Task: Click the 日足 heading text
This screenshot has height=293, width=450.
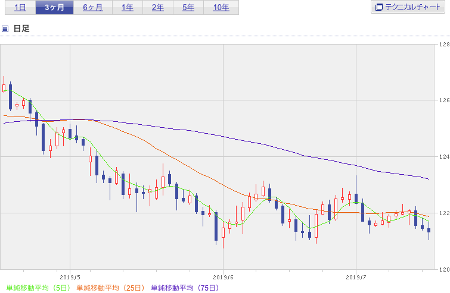Action: 21,29
